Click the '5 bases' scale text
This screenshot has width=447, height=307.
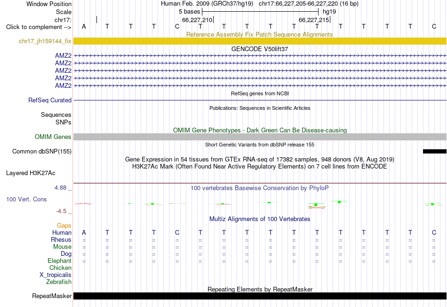pos(189,12)
